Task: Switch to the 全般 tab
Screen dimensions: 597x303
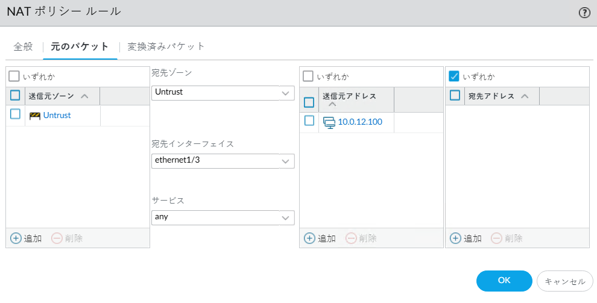Action: coord(23,46)
